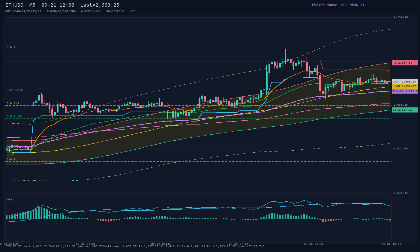The width and height of the screenshot is (420, 252).
Task: Select the M5 timeframe label
Action: (32, 5)
